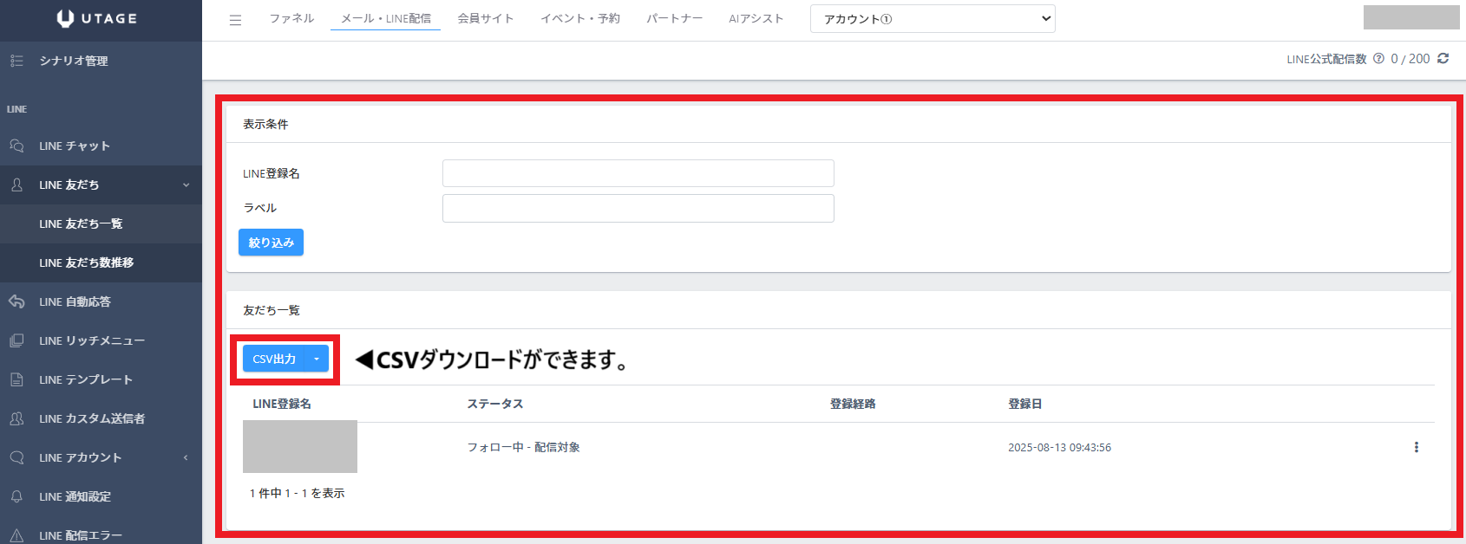
Task: Click the LINE テンプレート document icon
Action: click(16, 379)
